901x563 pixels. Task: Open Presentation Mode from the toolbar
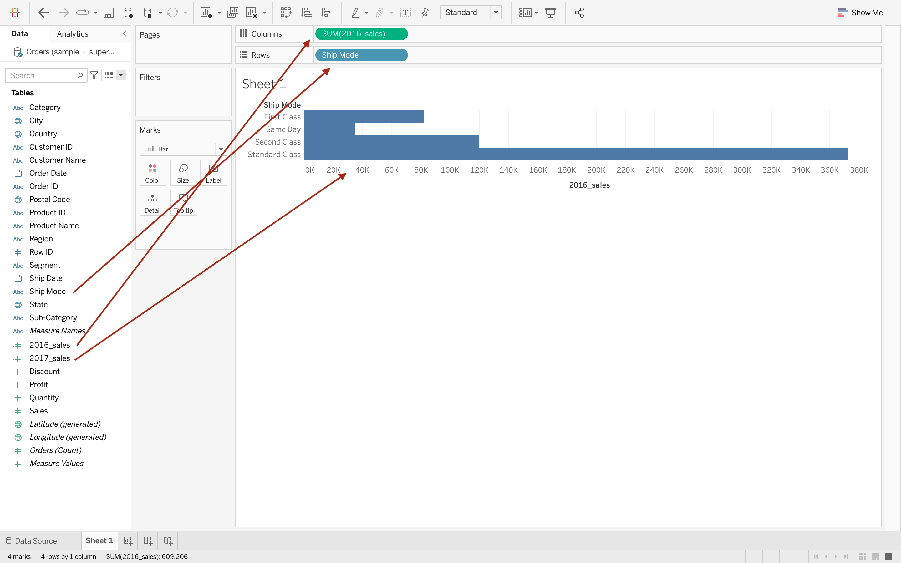click(550, 13)
